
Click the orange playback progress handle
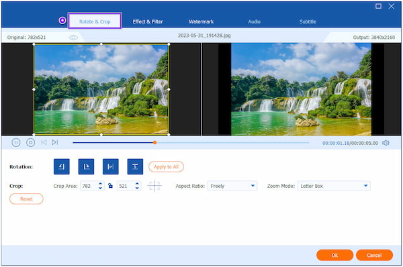(x=154, y=142)
